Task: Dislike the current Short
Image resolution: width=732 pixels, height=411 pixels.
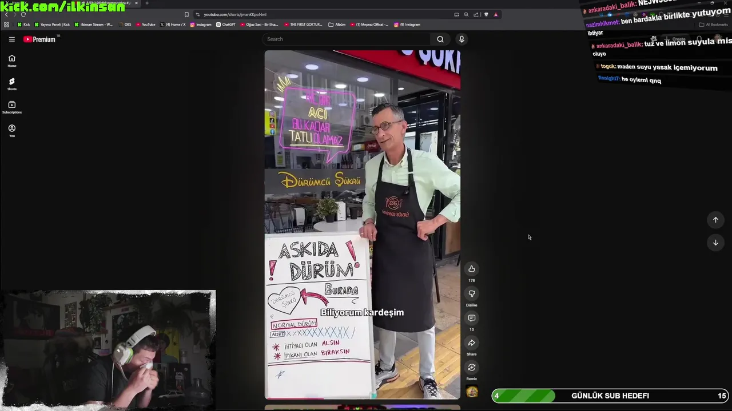Action: tap(472, 293)
